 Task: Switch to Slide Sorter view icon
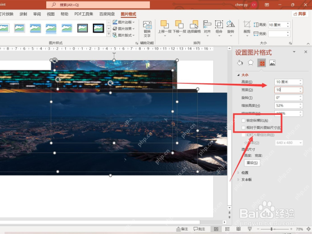point(227,229)
